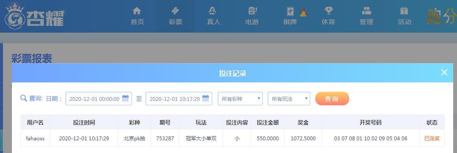457x153 pixels.
Task: Click bet time cell 2020-12-01 10:17:29
Action: pos(84,139)
